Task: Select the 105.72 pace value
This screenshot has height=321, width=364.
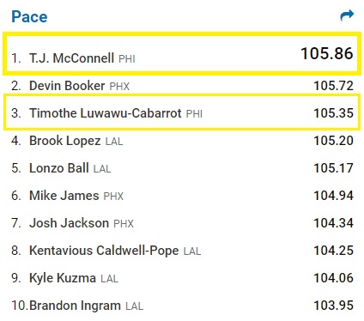Action: click(x=333, y=86)
